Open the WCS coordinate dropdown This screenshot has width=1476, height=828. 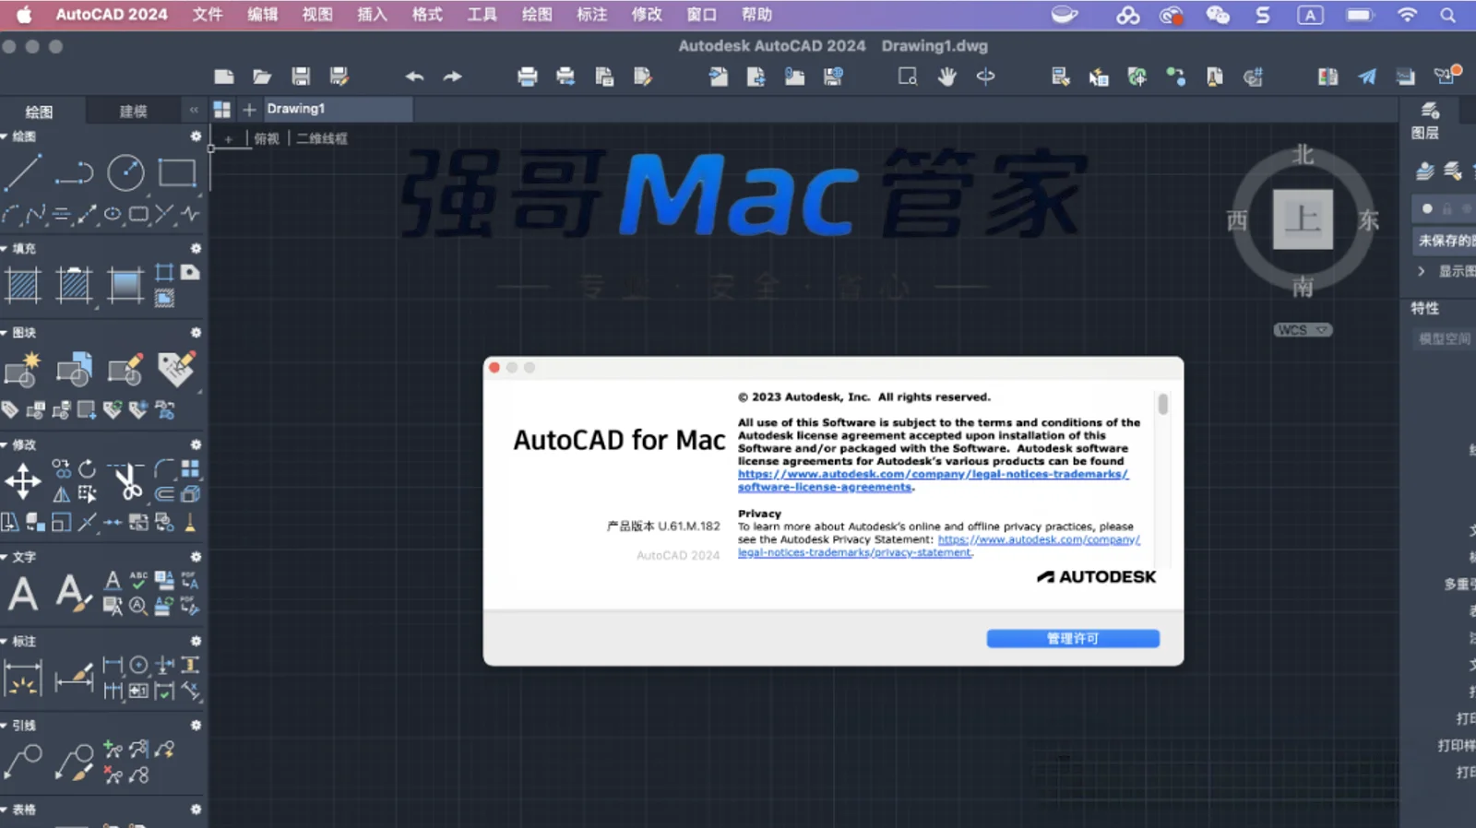point(1303,330)
